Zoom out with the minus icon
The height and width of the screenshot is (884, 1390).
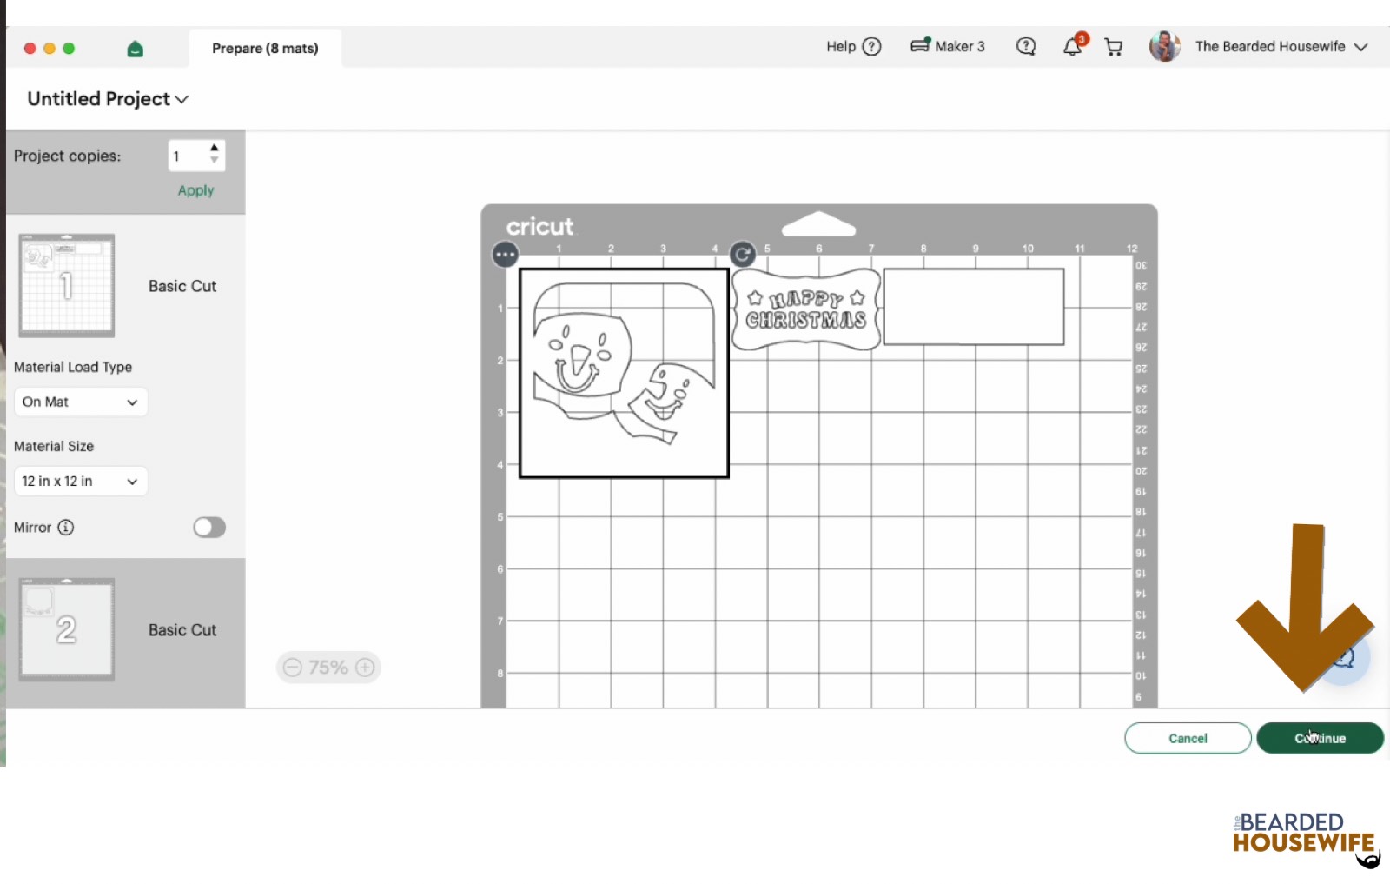tap(293, 668)
